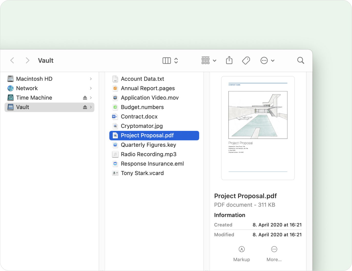The width and height of the screenshot is (352, 271).
Task: Click the back navigation arrow
Action: pyautogui.click(x=12, y=61)
